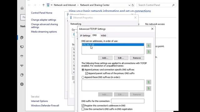Screen dimensions: 200x112
Task: Click the Home icon in left sidebar
Action: tap(22, 8)
